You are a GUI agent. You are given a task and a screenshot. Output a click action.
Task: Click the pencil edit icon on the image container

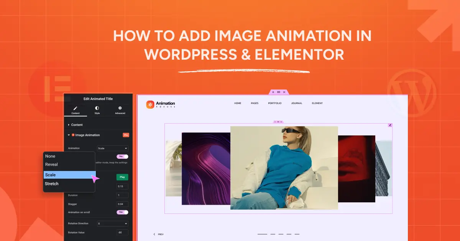(x=390, y=125)
